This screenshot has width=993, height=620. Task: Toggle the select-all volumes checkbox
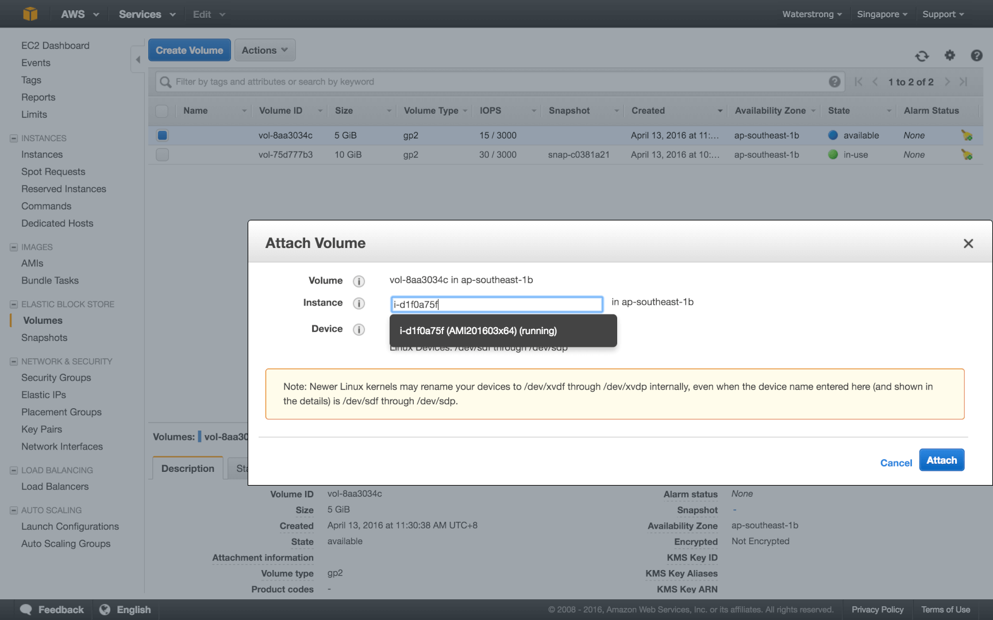tap(162, 111)
